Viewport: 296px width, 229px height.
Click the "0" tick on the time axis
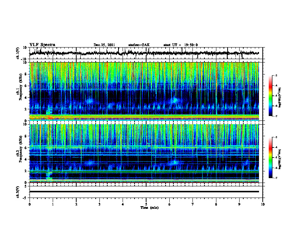pos(30,204)
